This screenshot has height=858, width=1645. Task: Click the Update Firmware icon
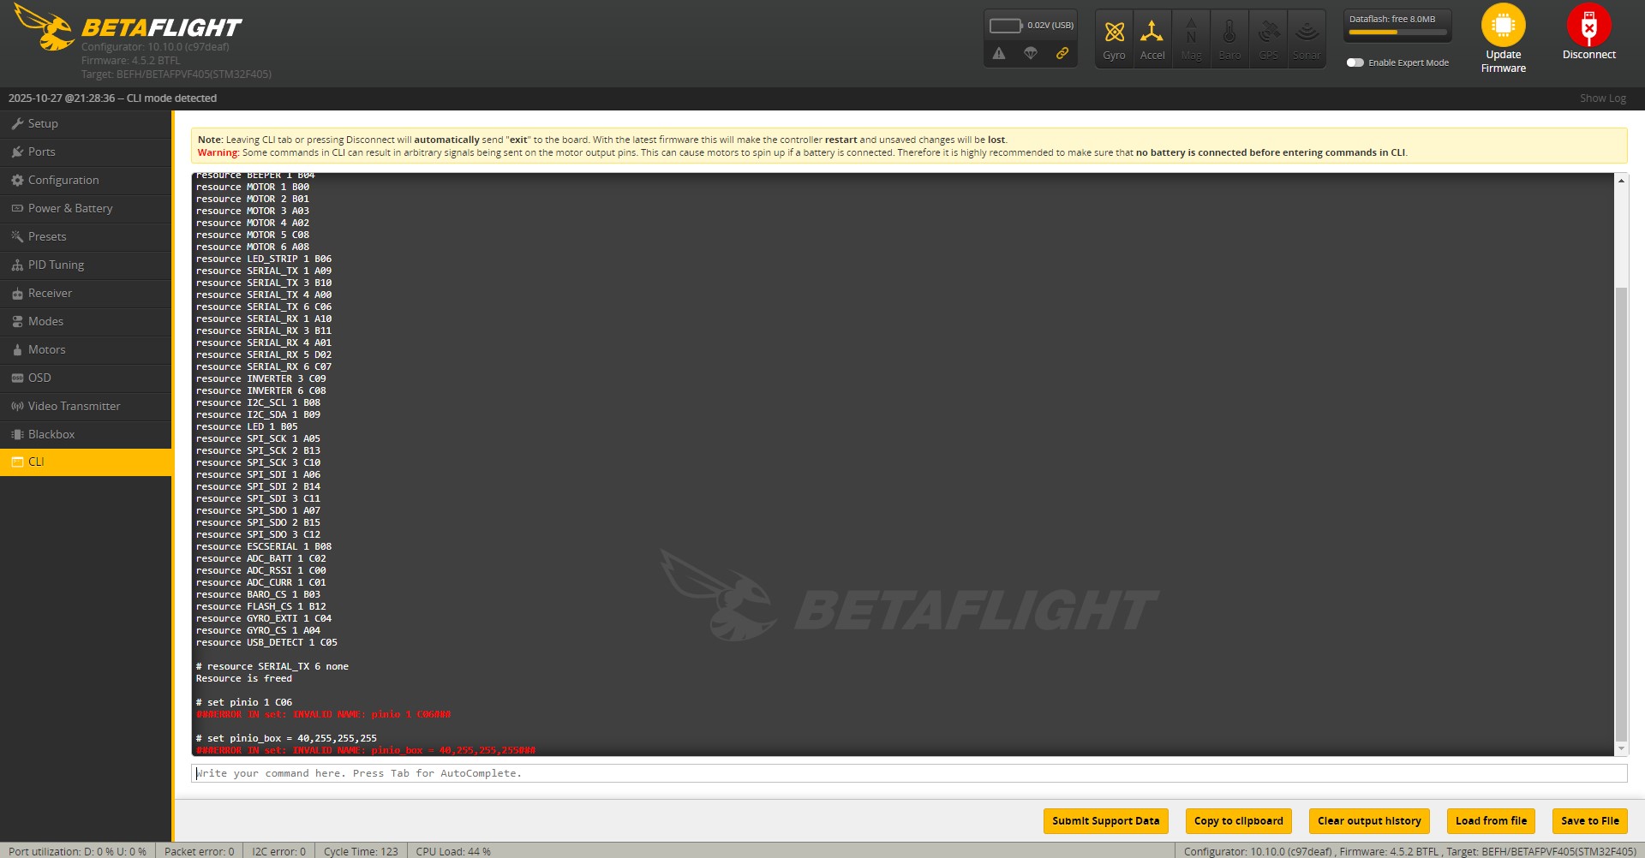click(x=1503, y=26)
